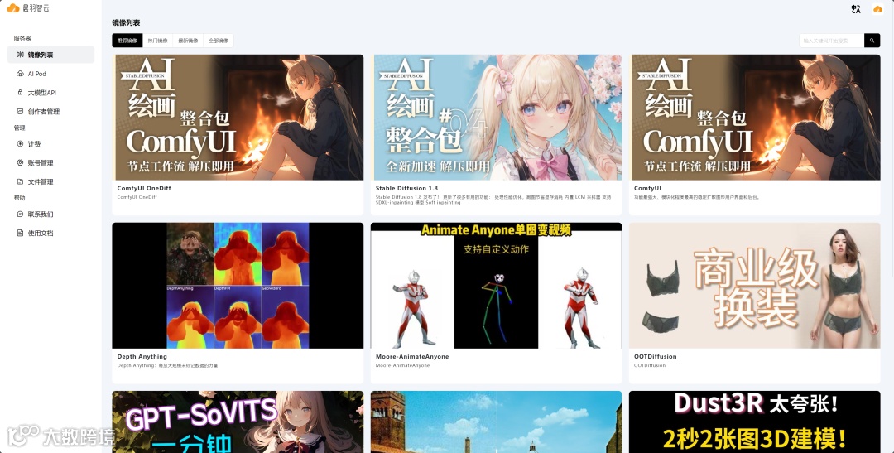The height and width of the screenshot is (453, 894).
Task: Click the Stable Diffusion 1.8 title
Action: pos(406,188)
